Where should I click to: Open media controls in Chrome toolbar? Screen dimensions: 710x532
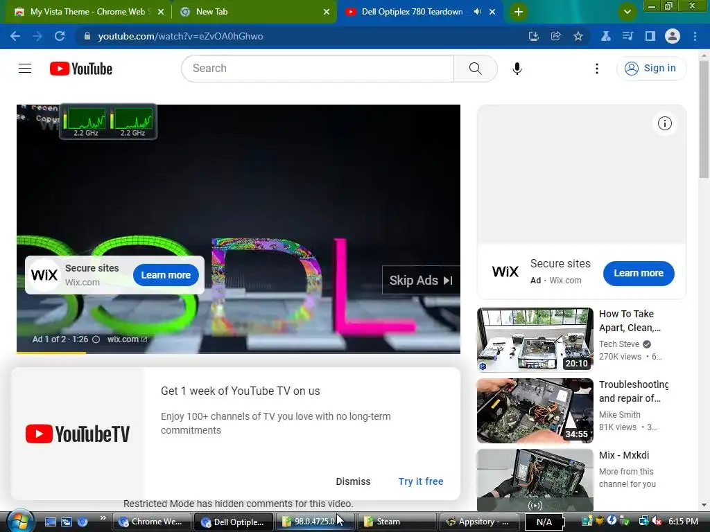[627, 36]
